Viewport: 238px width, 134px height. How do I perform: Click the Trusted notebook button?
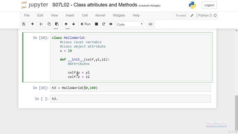coord(181,16)
